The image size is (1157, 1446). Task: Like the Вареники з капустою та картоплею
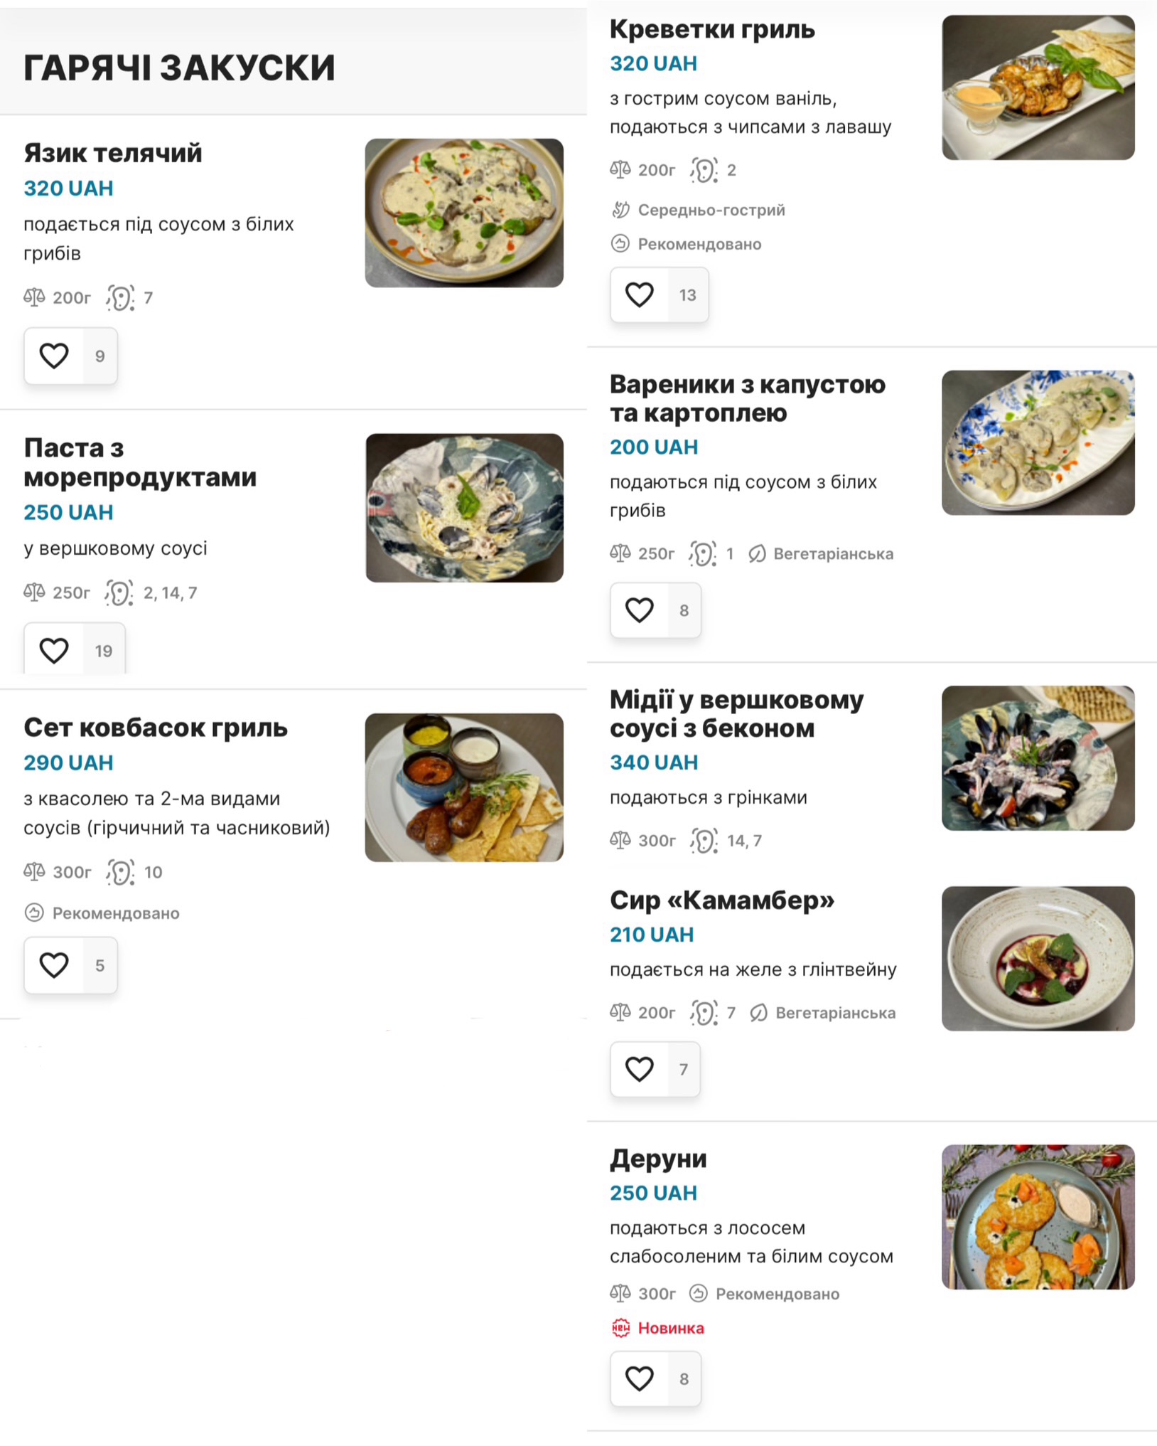(x=640, y=610)
